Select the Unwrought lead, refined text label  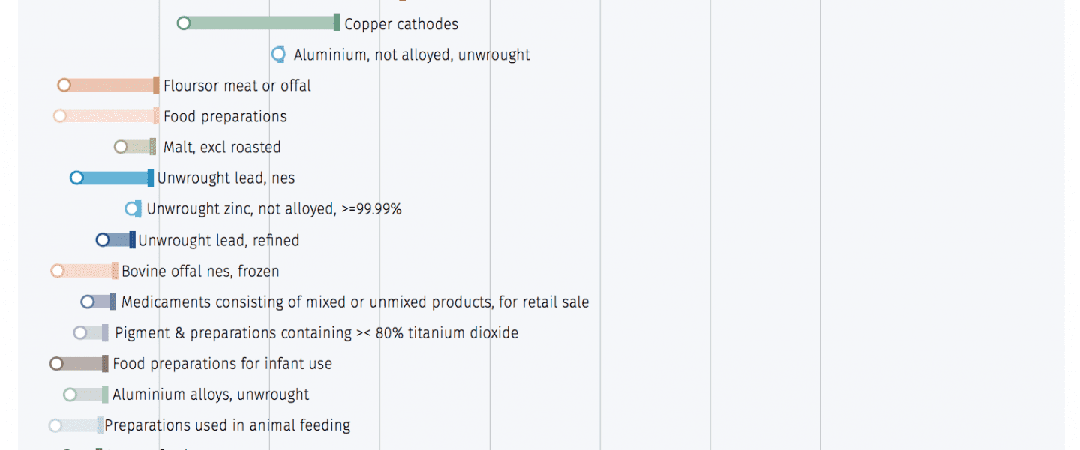[x=219, y=240]
